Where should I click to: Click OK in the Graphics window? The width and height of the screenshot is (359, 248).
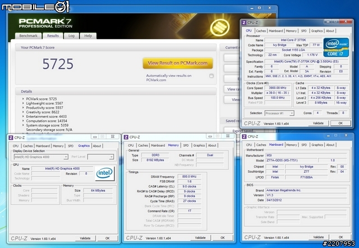107,238
